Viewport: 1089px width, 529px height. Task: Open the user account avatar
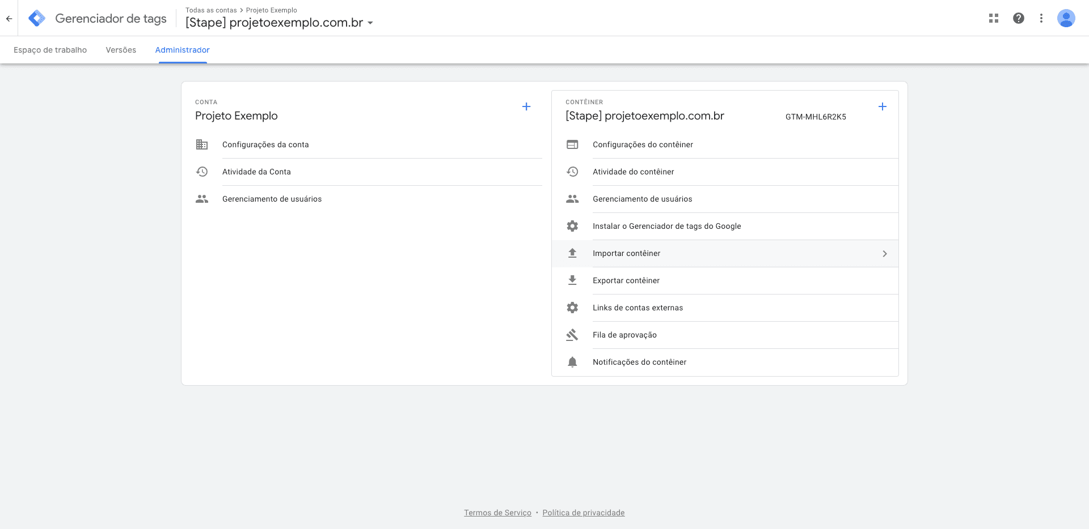[1066, 18]
